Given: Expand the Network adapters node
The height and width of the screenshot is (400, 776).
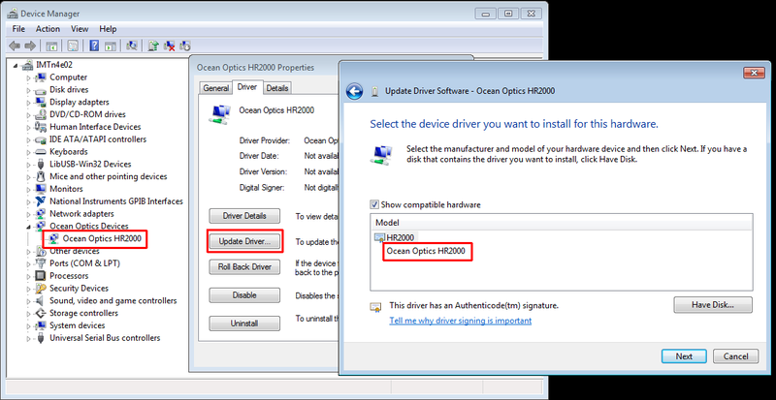Looking at the screenshot, I should 29,214.
